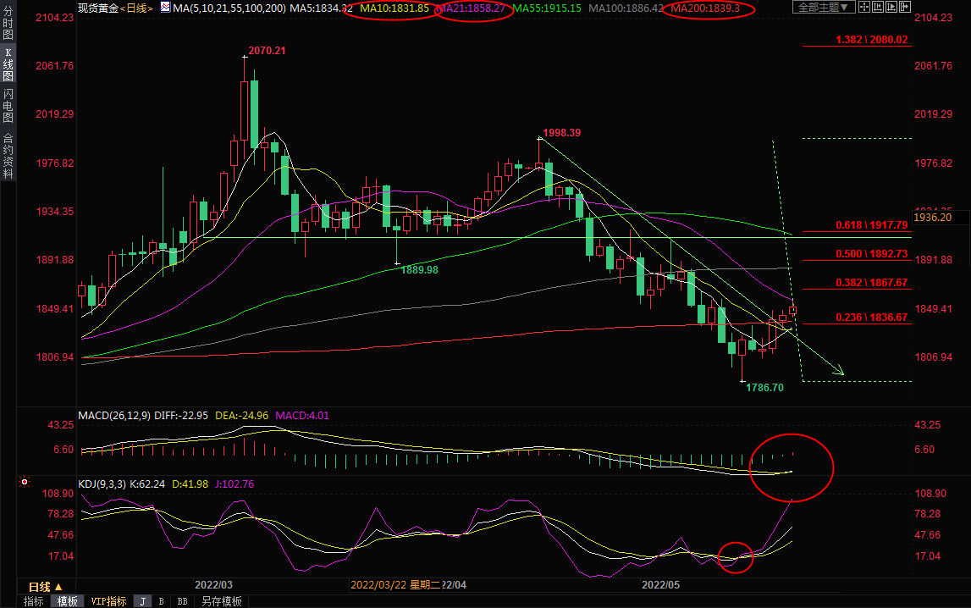This screenshot has width=971, height=608.
Task: Select the 闪电图 side tab
Action: click(x=8, y=106)
